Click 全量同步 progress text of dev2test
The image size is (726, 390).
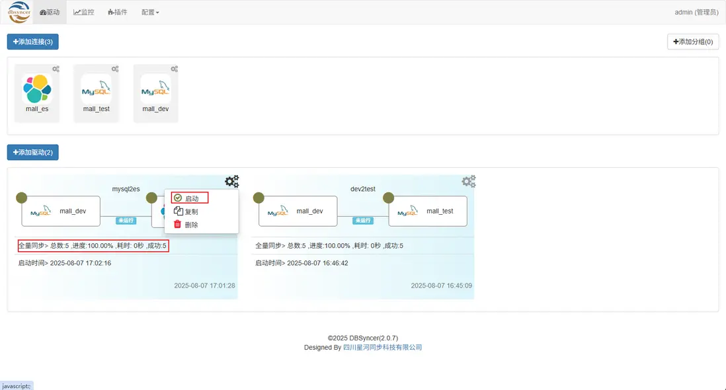point(329,246)
